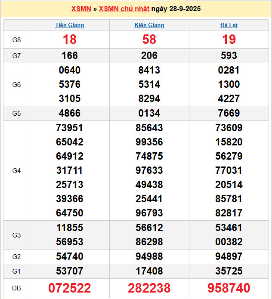Viewport: 272px width, 299px height.
Task: Click the ĐB row label
Action: pyautogui.click(x=16, y=288)
